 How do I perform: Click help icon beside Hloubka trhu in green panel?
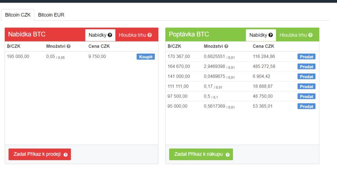[310, 35]
